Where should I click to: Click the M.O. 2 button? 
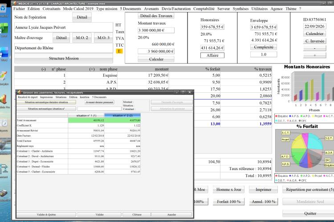point(82,38)
